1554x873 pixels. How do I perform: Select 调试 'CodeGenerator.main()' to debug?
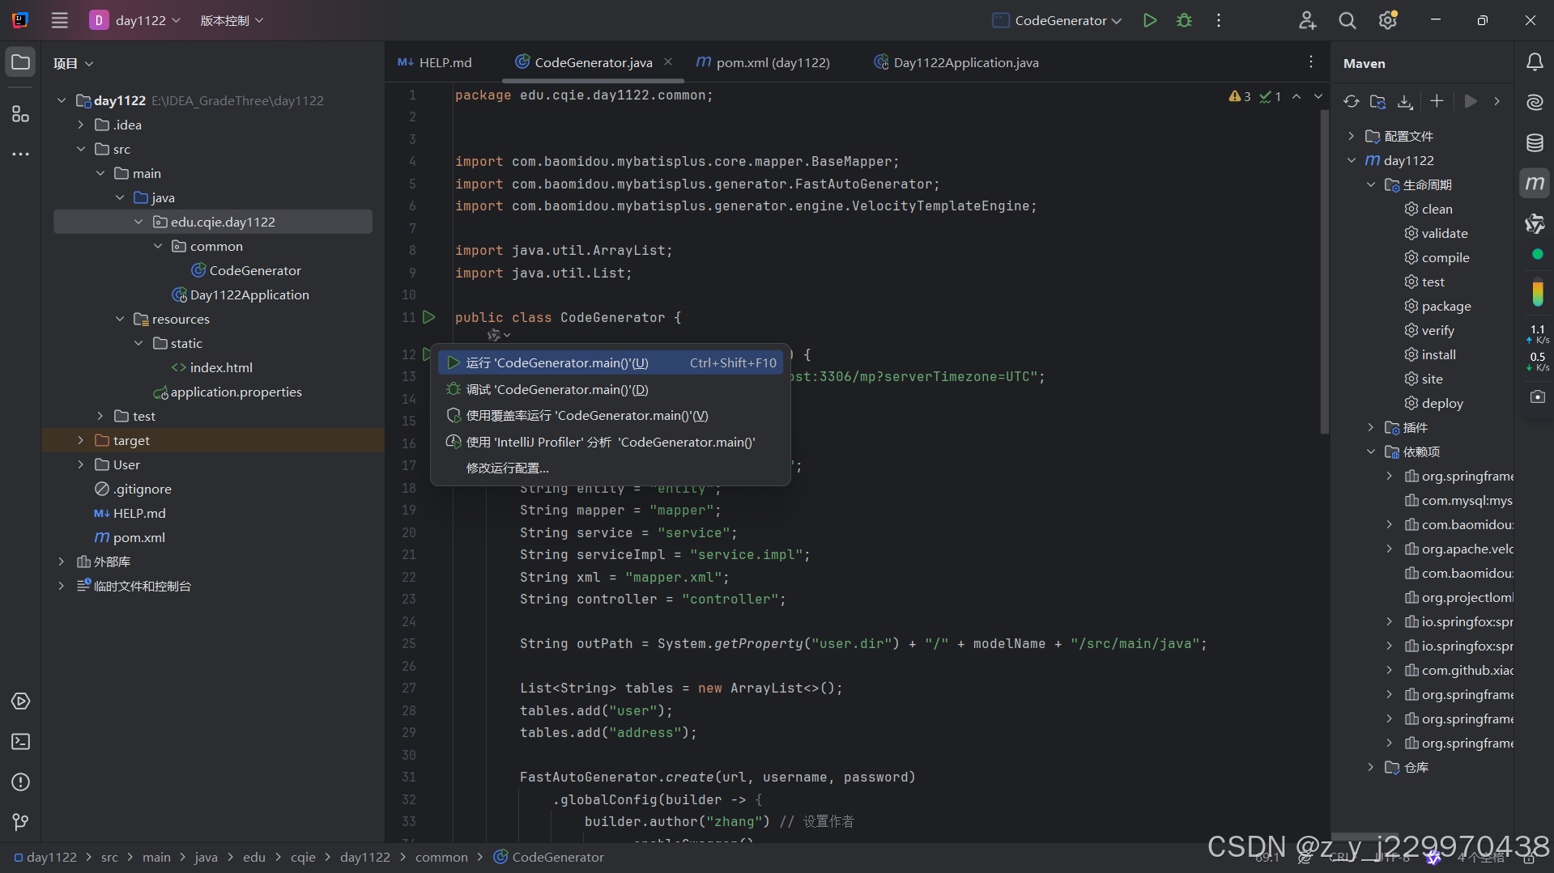pyautogui.click(x=556, y=389)
